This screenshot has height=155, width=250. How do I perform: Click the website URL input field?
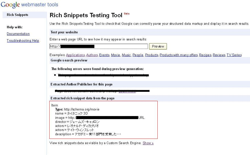coord(99,46)
